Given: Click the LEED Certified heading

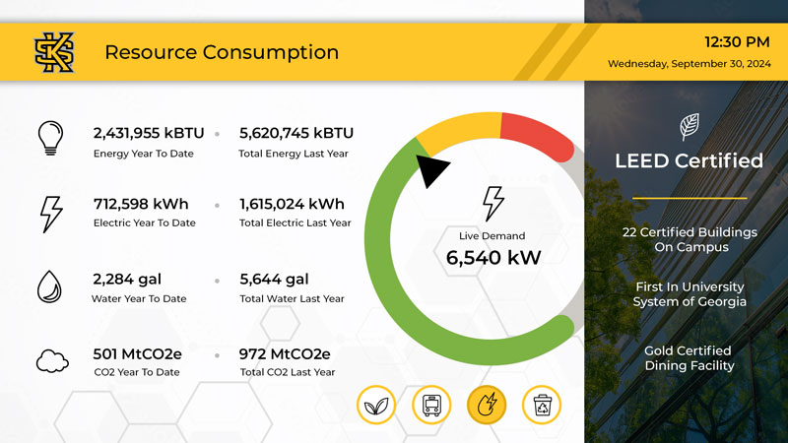Looking at the screenshot, I should 689,160.
